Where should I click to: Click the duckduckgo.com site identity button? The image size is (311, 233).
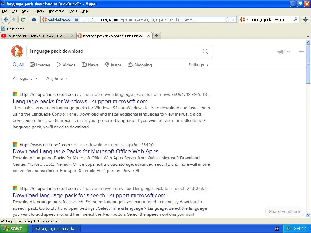pos(60,19)
